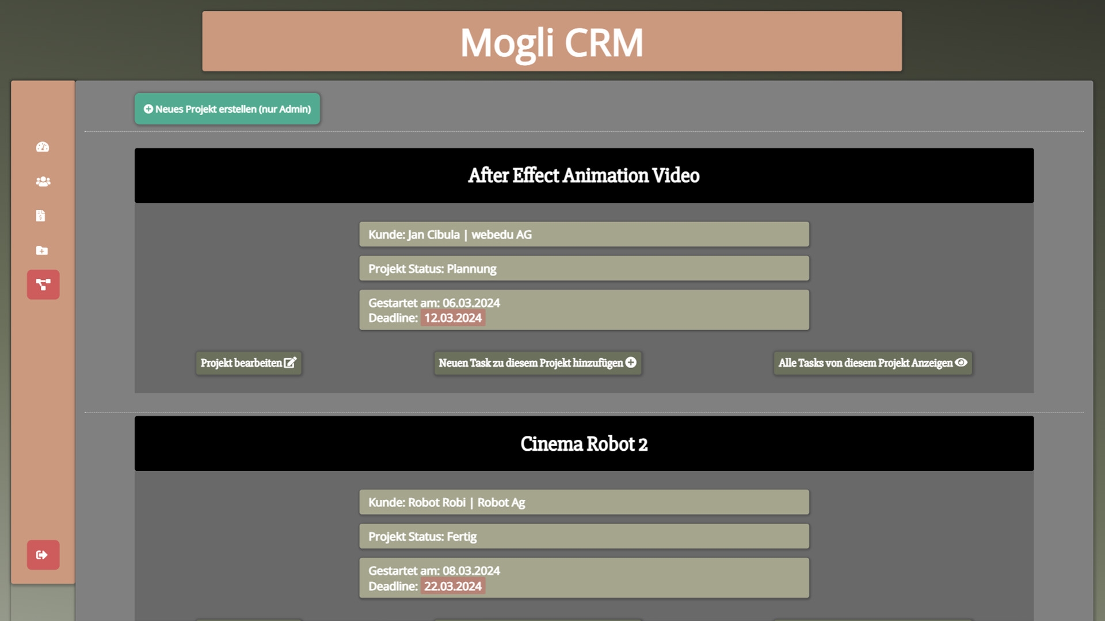Add new task via Neuen Task hinzufügen

[531, 363]
